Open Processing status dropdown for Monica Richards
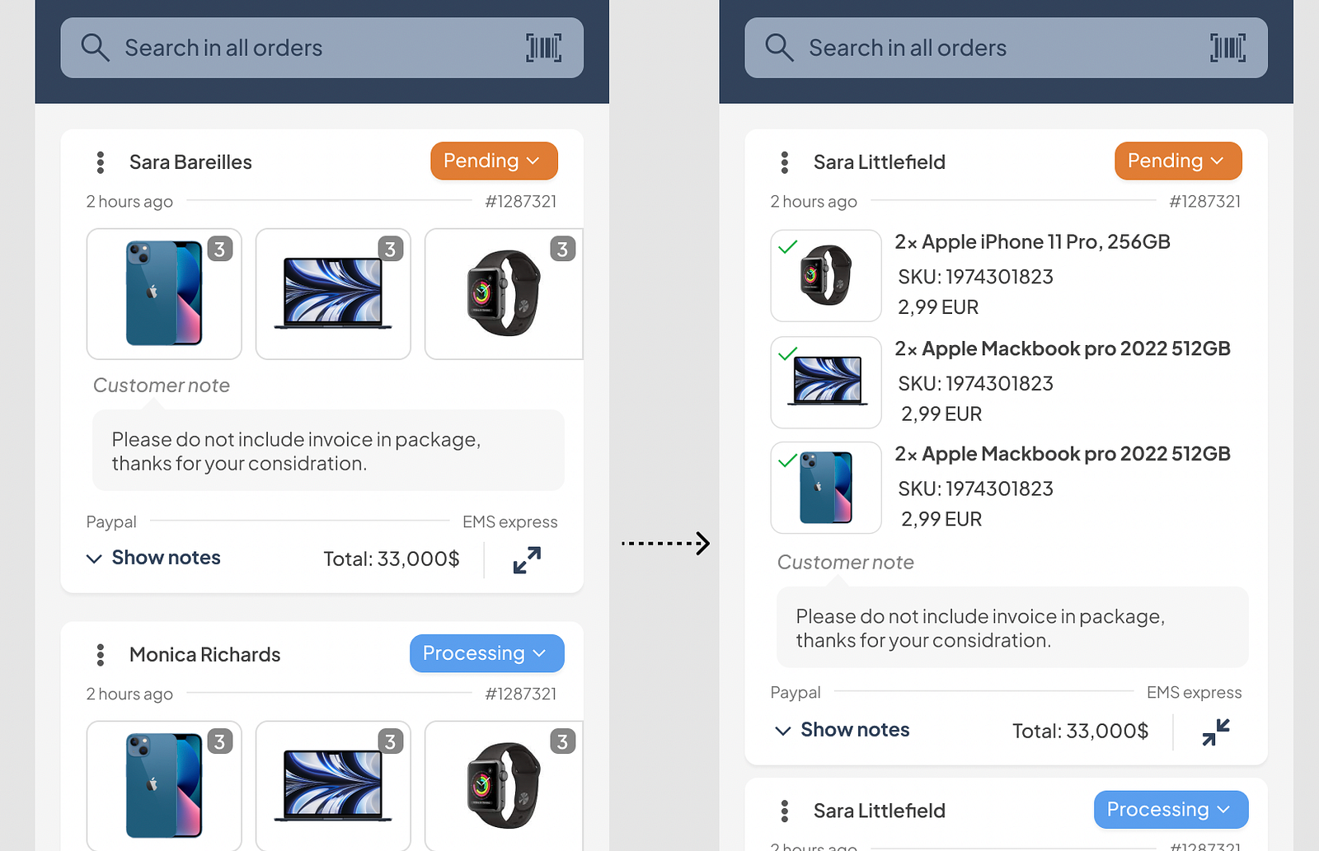The height and width of the screenshot is (851, 1319). (x=486, y=653)
